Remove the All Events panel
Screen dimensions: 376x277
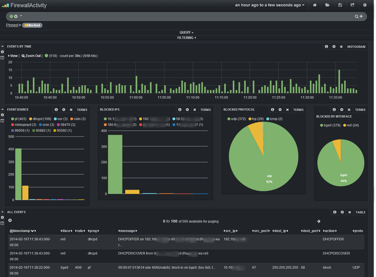point(350,212)
